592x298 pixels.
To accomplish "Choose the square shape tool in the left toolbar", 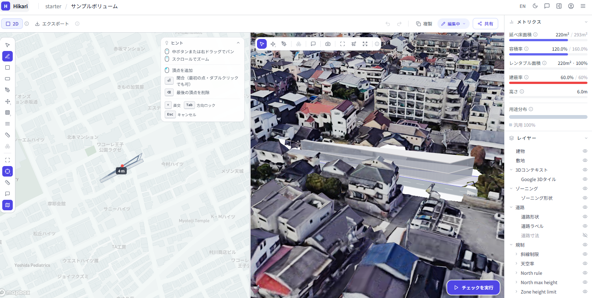I will point(8,67).
